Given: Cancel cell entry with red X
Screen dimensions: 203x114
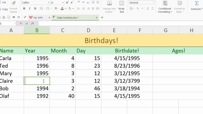Looking at the screenshot, I should click(x=21, y=23).
